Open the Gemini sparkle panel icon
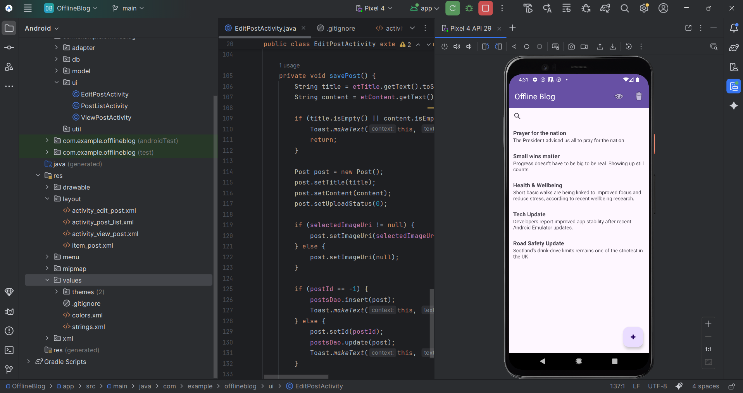Viewport: 743px width, 393px height. point(734,106)
